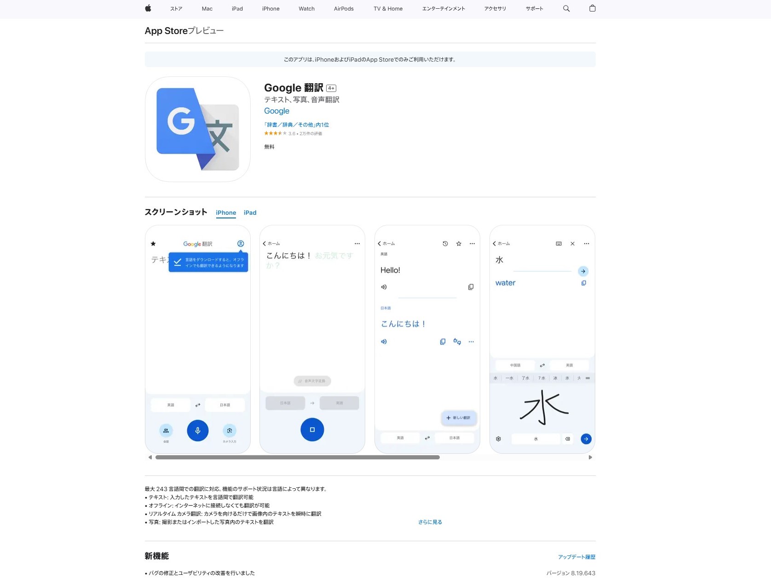The image size is (771, 578).
Task: Open the AirPods menu item
Action: pos(343,8)
